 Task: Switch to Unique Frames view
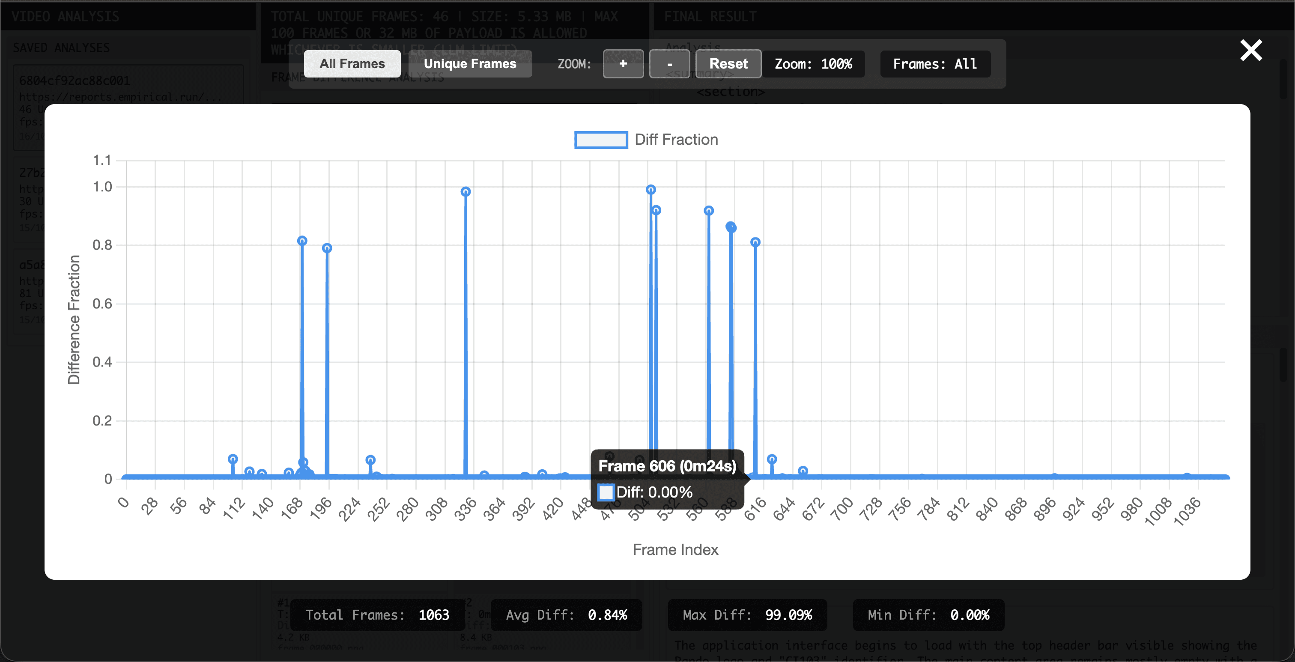(470, 64)
